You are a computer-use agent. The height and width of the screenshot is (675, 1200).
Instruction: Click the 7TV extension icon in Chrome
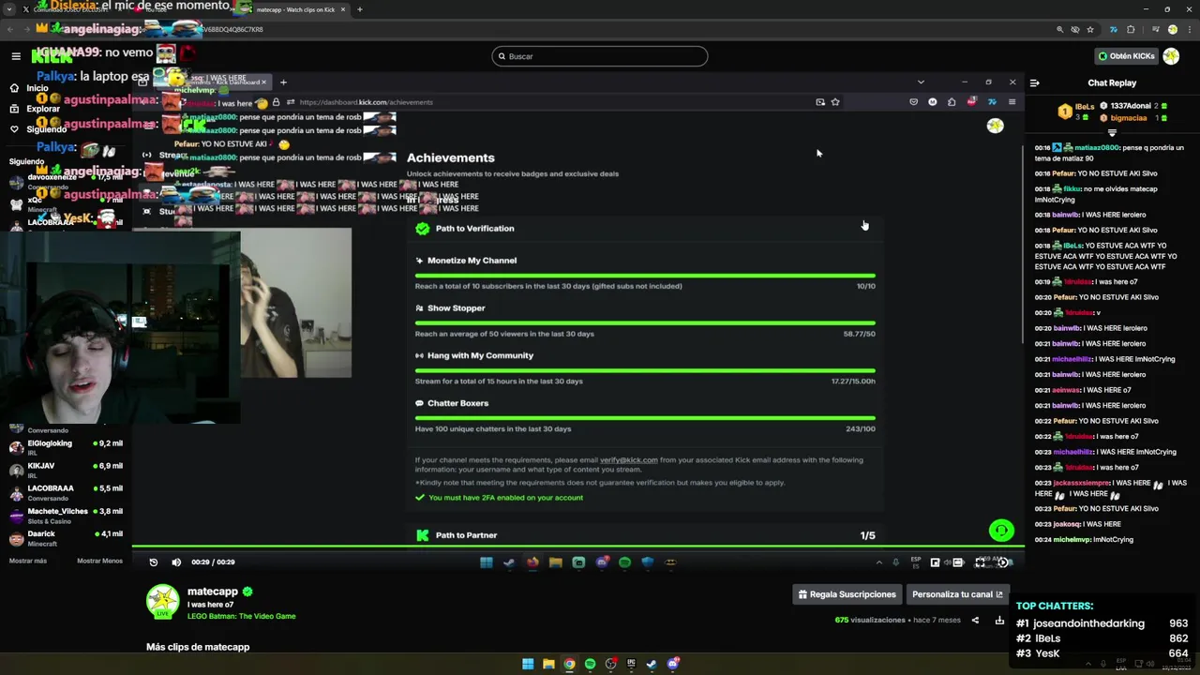1113,29
